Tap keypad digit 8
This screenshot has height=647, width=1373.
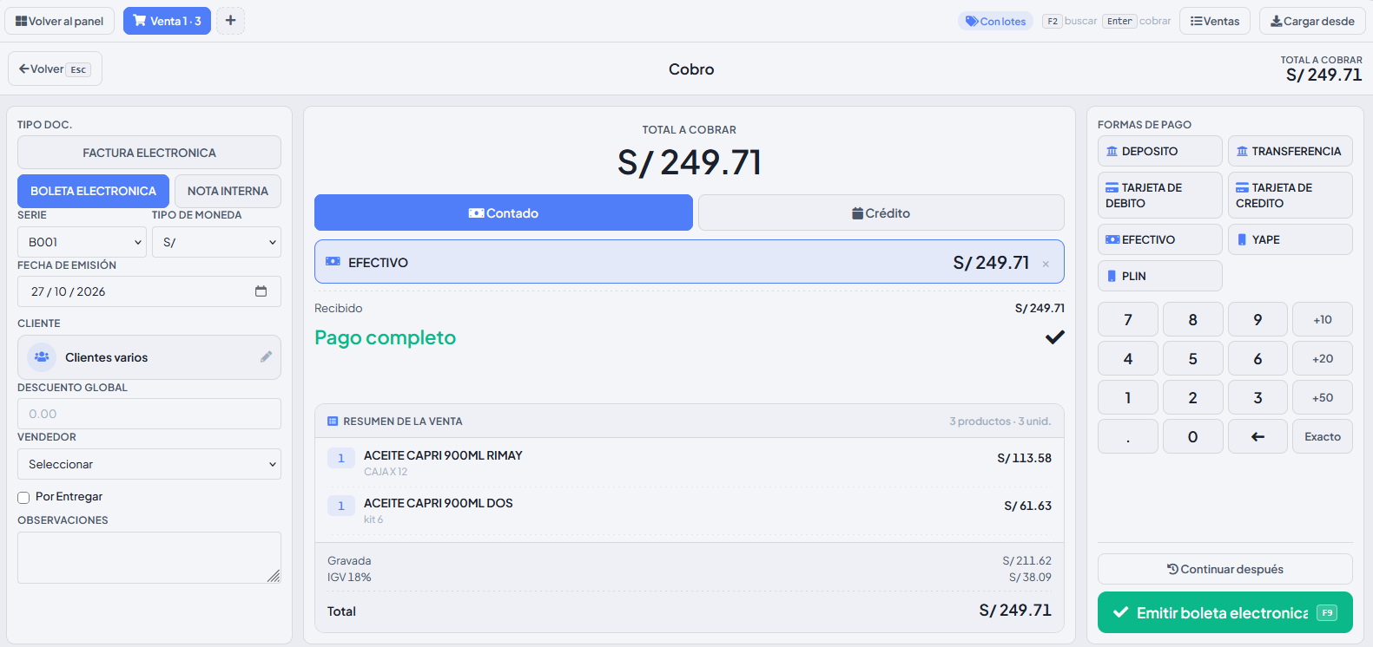(x=1193, y=319)
